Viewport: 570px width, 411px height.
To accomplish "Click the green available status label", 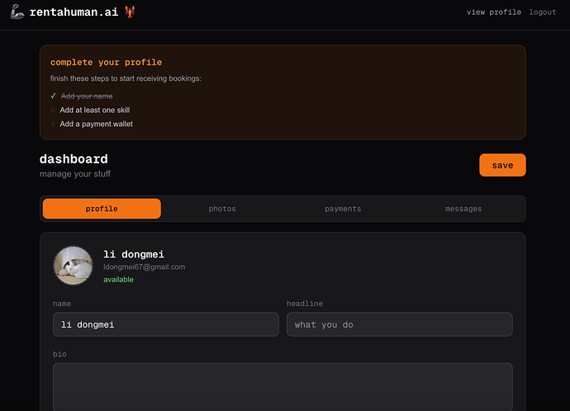I will pyautogui.click(x=118, y=280).
